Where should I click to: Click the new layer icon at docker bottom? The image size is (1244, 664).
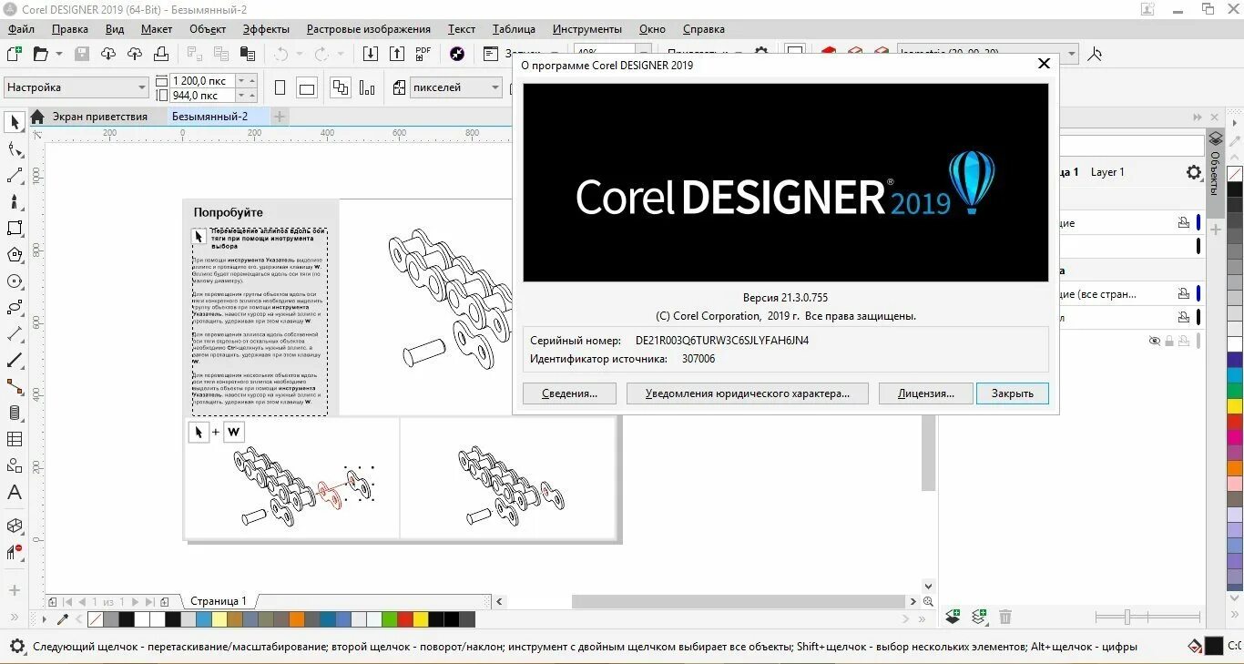(953, 617)
